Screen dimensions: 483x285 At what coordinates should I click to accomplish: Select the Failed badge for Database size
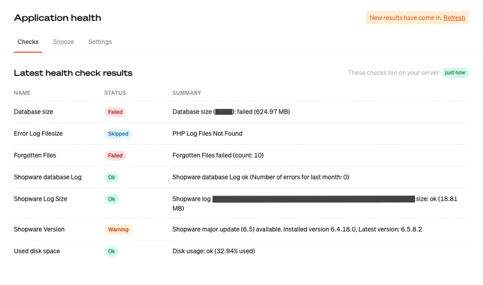[116, 112]
